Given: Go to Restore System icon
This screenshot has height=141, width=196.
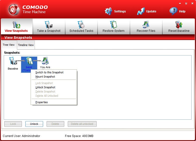Looking at the screenshot, I should click(x=114, y=25).
